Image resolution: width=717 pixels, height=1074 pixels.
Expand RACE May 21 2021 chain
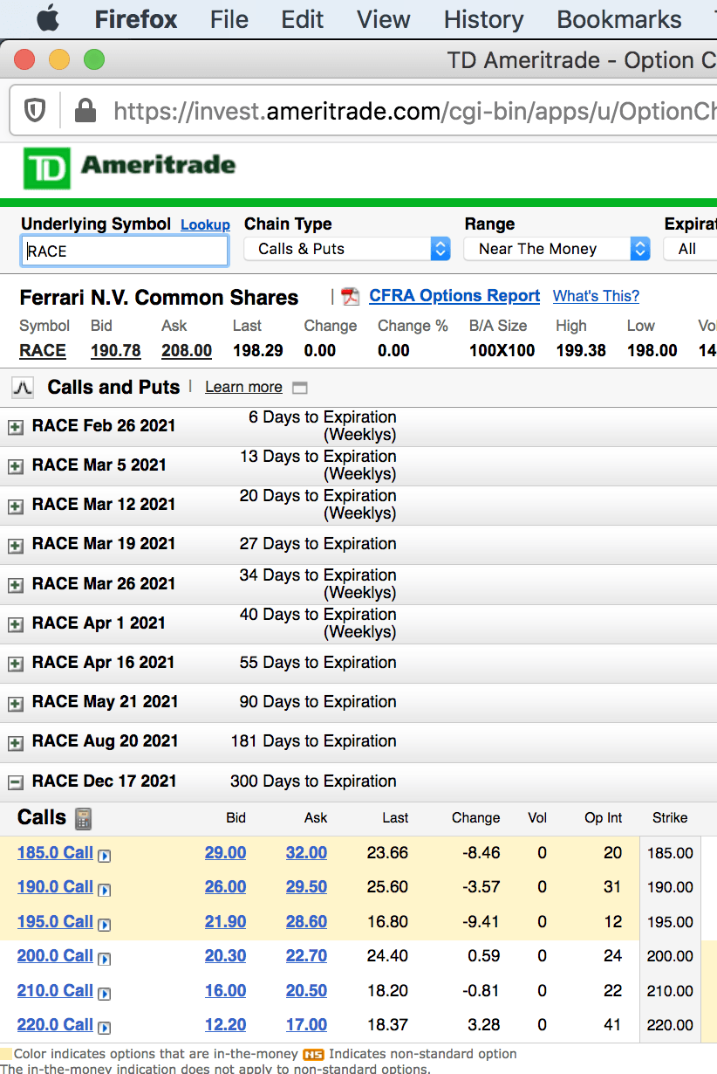coord(15,703)
